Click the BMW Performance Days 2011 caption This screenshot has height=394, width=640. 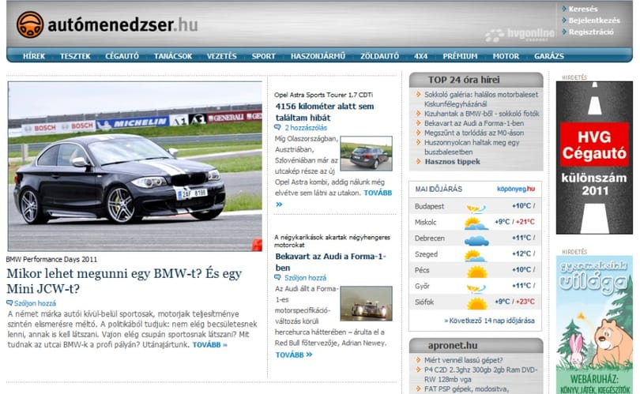(x=51, y=259)
